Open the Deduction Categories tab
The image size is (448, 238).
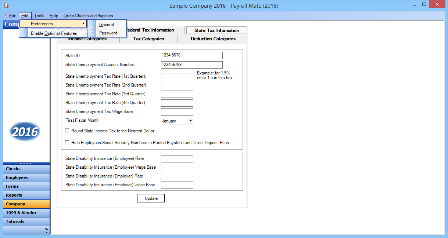pos(213,39)
